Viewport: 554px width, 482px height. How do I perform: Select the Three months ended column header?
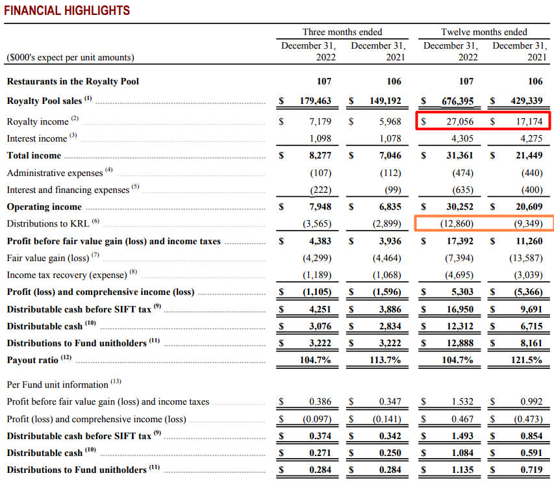pos(342,32)
